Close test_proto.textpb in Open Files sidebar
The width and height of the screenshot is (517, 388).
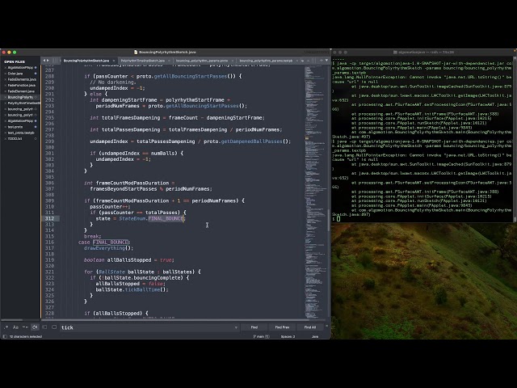point(6,133)
